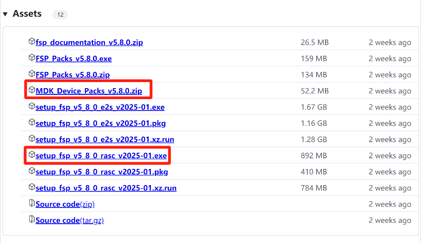421x243 pixels.
Task: Click package icon beside setup_fsp e2s .exe
Action: coord(32,106)
